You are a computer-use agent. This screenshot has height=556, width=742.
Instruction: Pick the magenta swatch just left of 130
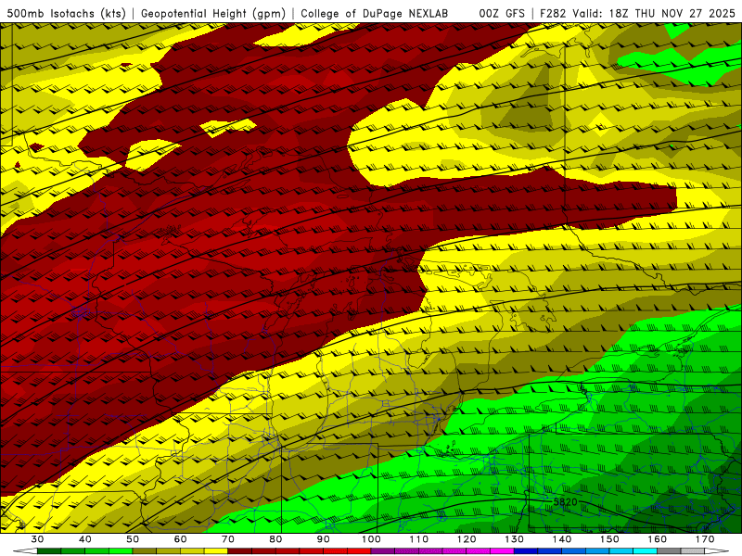(502, 551)
